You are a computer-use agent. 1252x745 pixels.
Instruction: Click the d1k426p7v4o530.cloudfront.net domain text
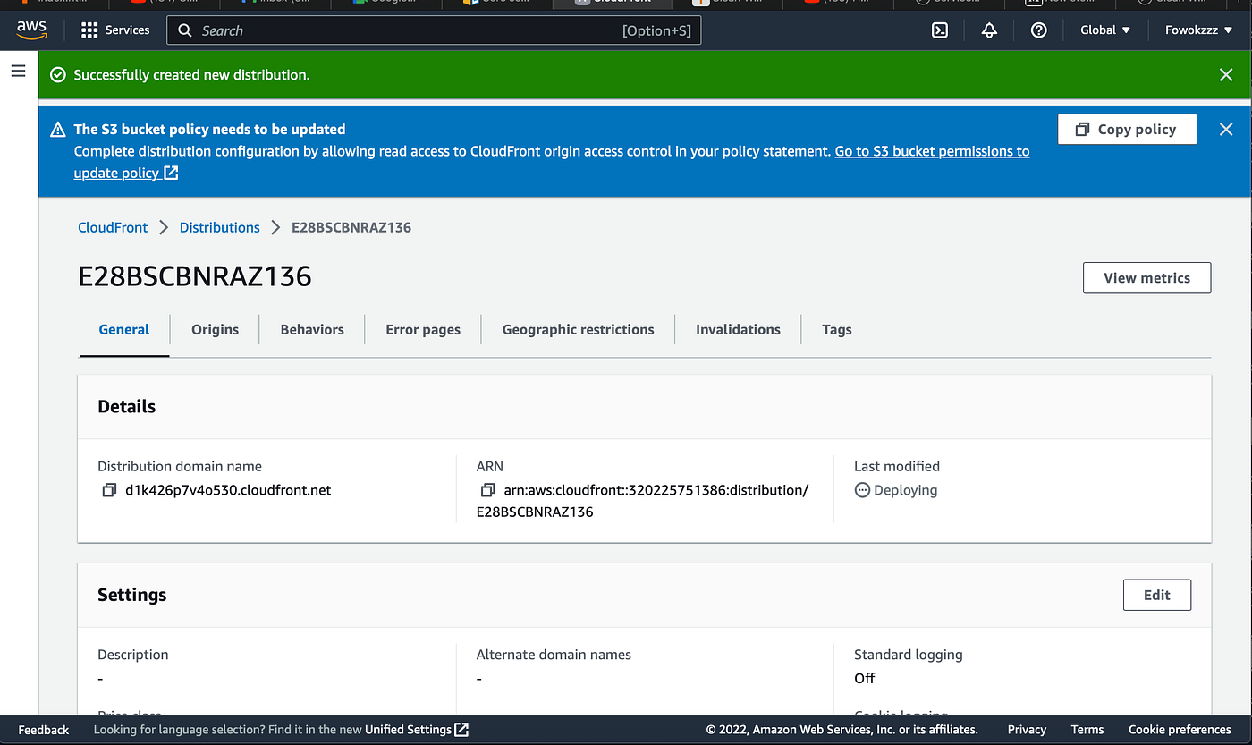point(228,490)
